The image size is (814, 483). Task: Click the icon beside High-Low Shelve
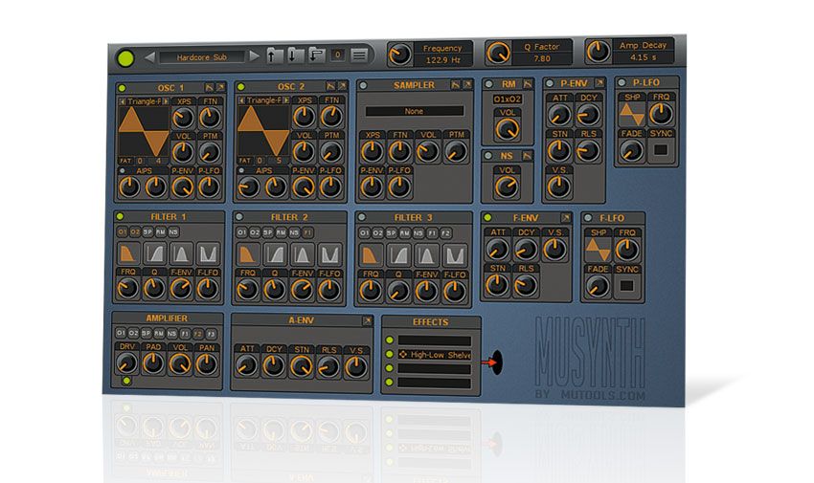click(x=403, y=355)
